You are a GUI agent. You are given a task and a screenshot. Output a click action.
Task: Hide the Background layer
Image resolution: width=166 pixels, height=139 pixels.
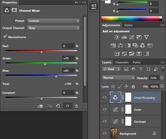pos(105,133)
